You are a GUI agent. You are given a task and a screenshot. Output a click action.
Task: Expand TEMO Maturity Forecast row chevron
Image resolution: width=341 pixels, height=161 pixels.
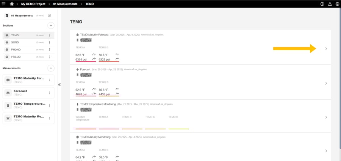click(x=326, y=49)
